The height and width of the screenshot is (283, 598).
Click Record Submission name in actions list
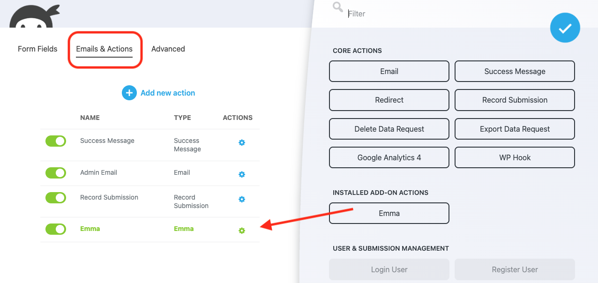tap(109, 197)
